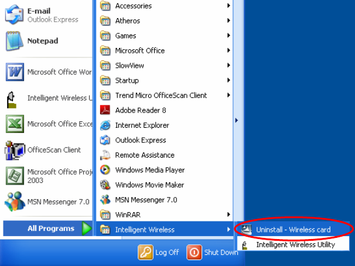Viewport: 355px width, 266px height.
Task: Open Microsoft Office Excel icon
Action: click(15, 124)
